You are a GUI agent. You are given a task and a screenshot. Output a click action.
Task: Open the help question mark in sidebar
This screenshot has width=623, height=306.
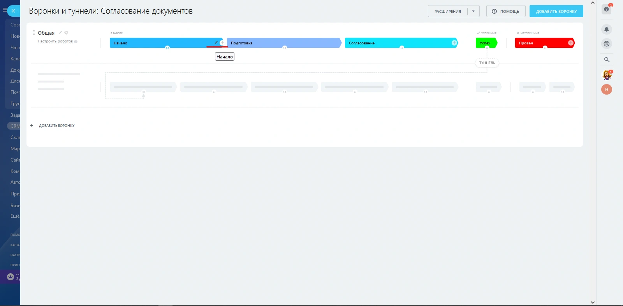pyautogui.click(x=606, y=9)
